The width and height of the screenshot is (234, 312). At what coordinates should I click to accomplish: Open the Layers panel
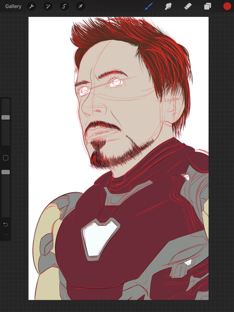click(207, 6)
